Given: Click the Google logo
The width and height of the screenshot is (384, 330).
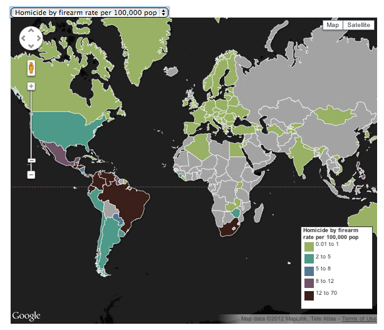Looking at the screenshot, I should point(26,316).
